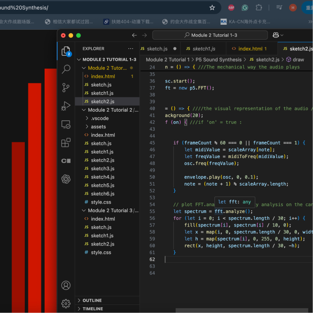Open bookmark 扶她404-动漫下载

point(128,22)
